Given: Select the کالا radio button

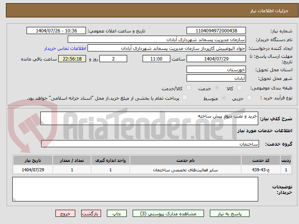Looking at the screenshot, I should [x=239, y=88].
